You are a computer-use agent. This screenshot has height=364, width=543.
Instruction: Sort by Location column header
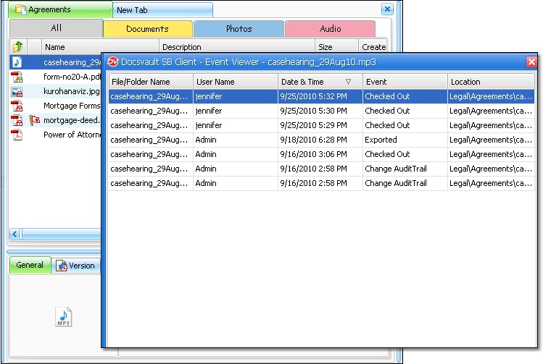pos(491,82)
